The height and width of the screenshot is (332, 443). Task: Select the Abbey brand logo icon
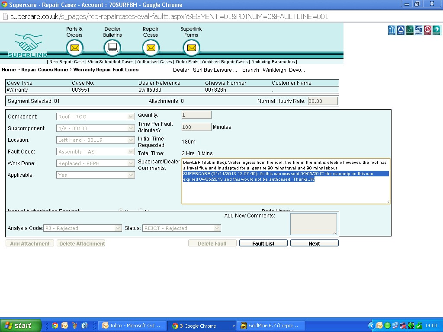(x=392, y=30)
